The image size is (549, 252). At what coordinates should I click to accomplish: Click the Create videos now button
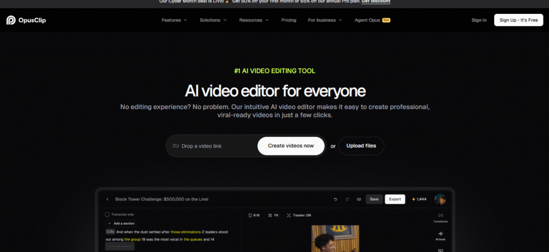point(291,146)
